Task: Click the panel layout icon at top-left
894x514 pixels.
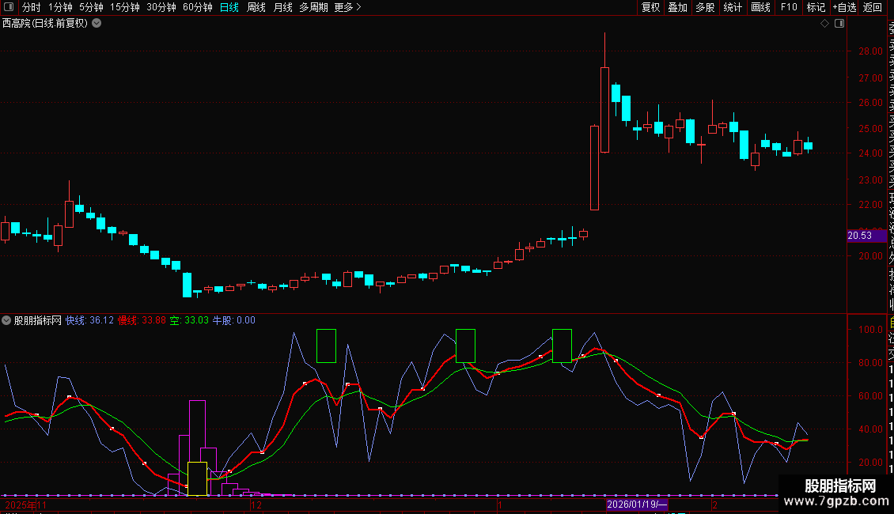Action: tap(9, 7)
